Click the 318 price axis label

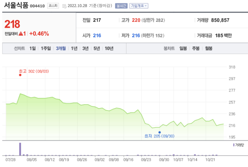(232, 67)
